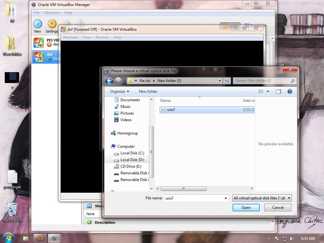Click the 'file iso' breadcrumb
Viewport: 324px width, 243px height.
coord(145,81)
